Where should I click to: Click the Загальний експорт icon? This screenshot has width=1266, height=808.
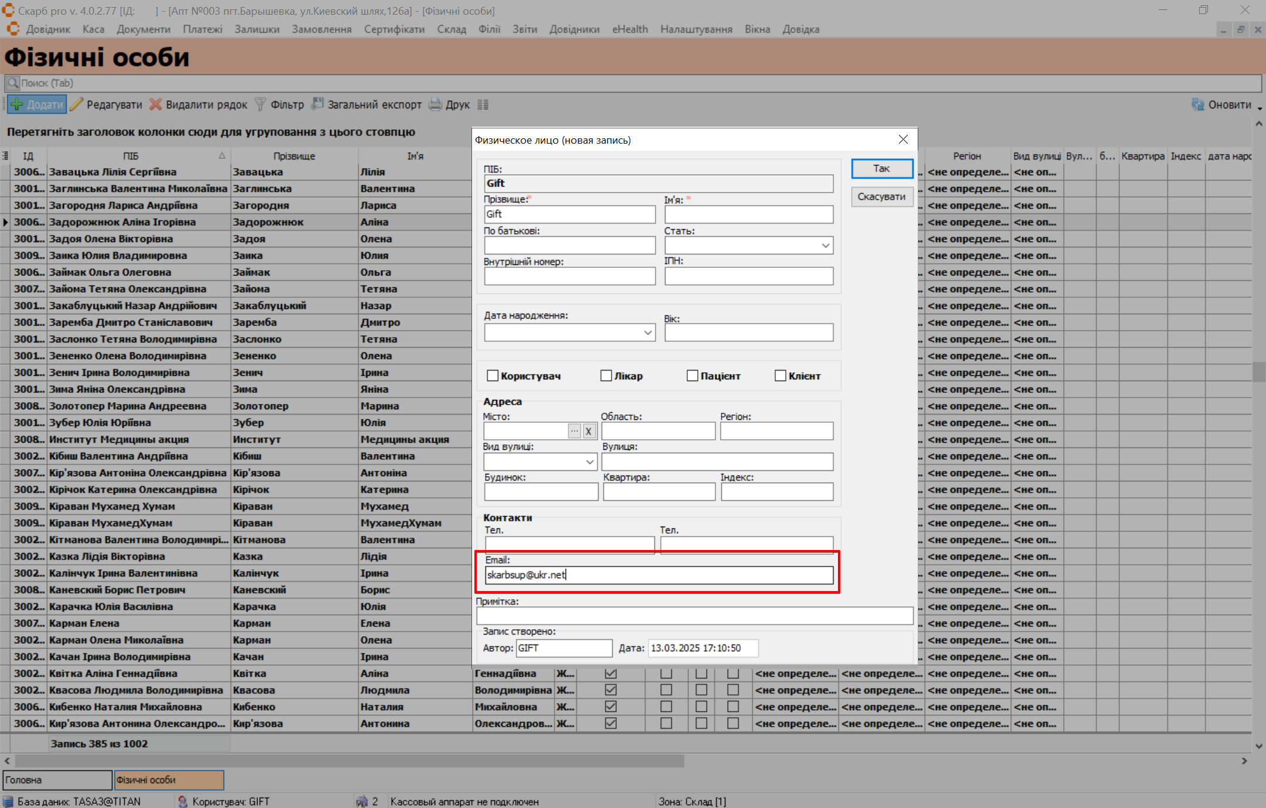point(317,104)
